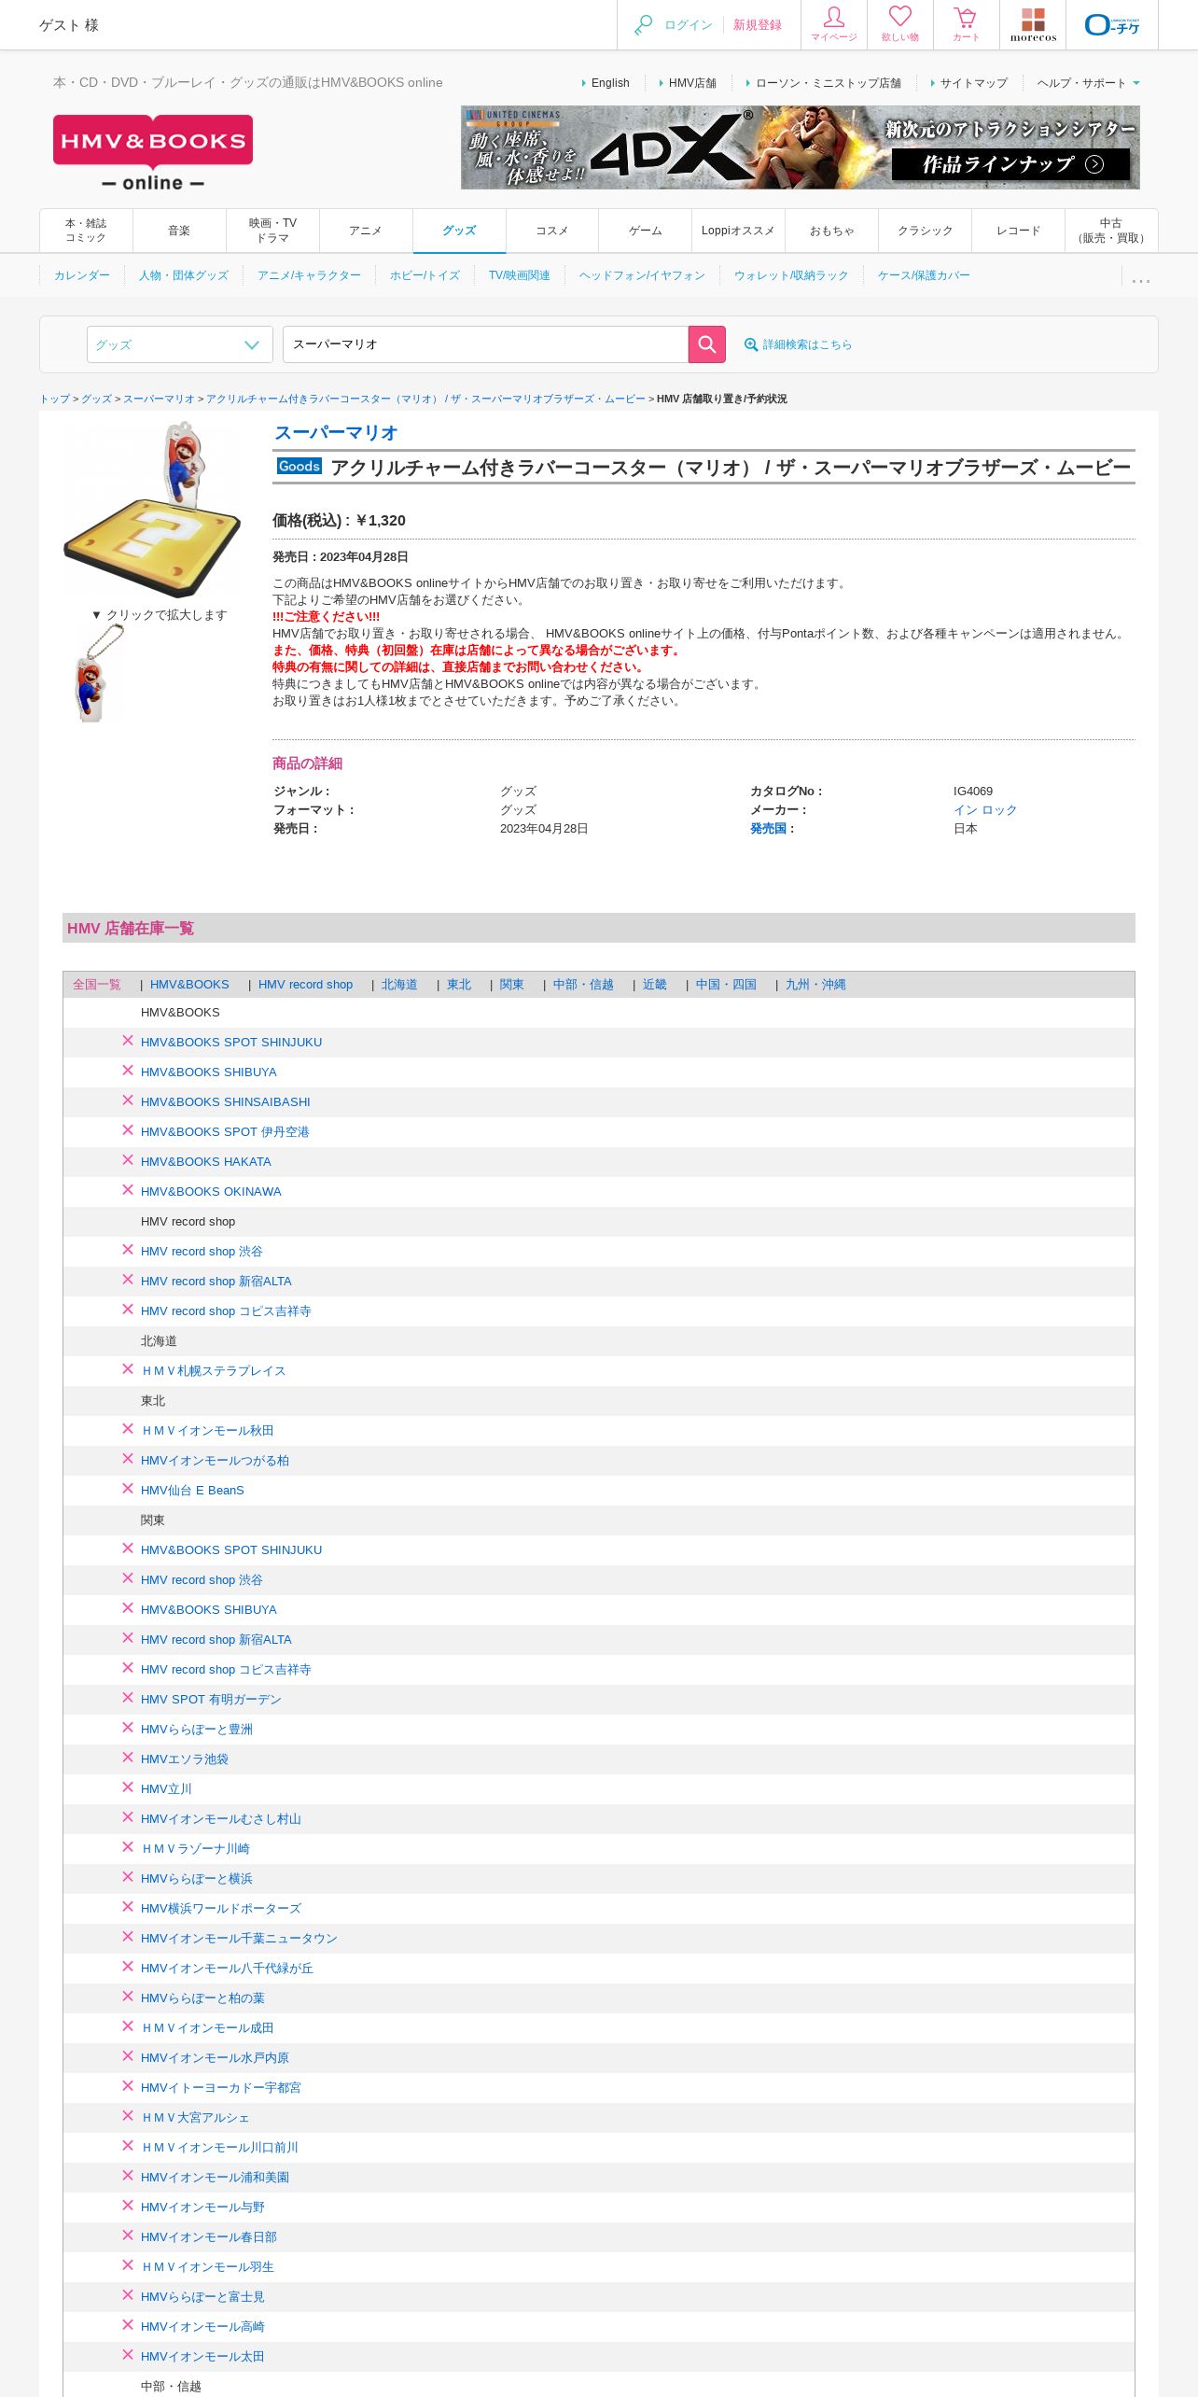Open HMV record shop 新宿ALTA under HMV record shop
1198x2397 pixels.
click(x=216, y=1282)
